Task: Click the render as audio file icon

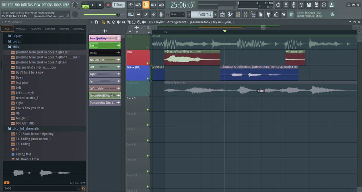Action: point(316,4)
